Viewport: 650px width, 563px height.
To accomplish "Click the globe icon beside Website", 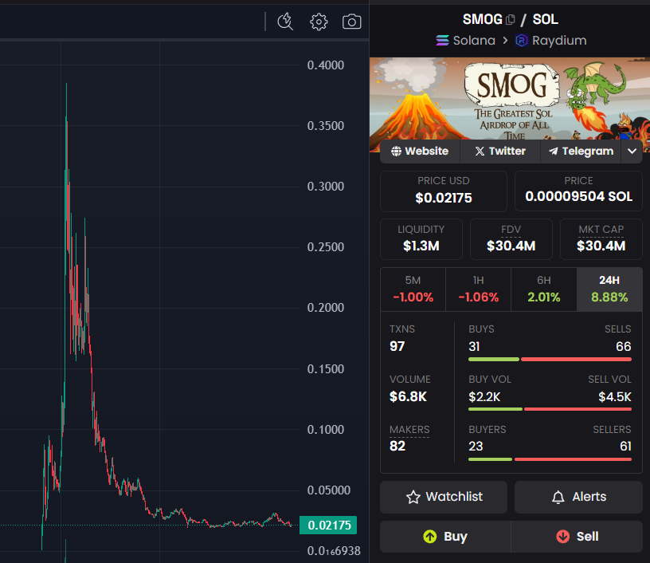I will point(396,152).
